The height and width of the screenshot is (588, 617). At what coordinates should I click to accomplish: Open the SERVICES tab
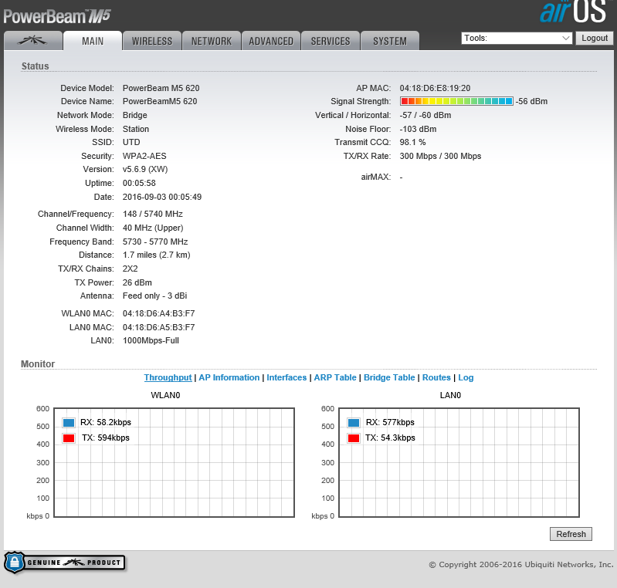[x=331, y=40]
